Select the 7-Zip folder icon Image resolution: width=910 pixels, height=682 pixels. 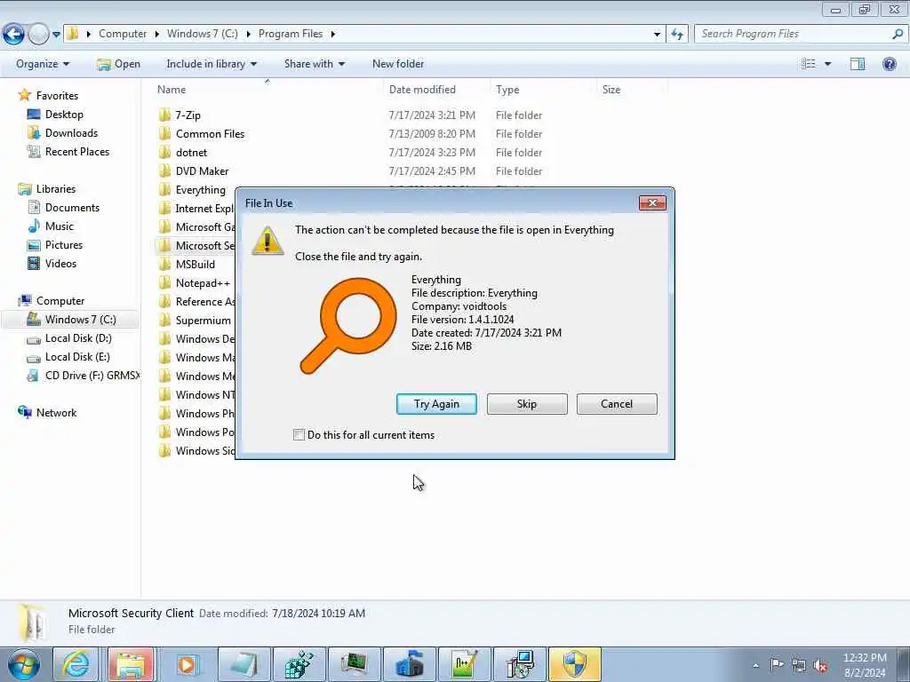(164, 115)
